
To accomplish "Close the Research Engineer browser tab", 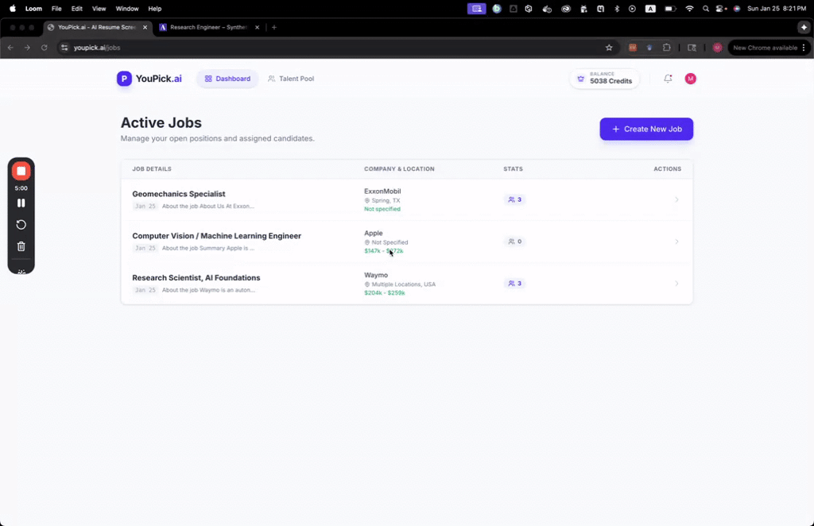I will coord(257,28).
